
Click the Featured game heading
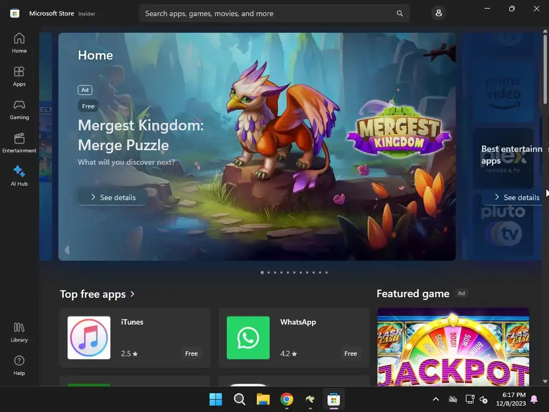(x=413, y=293)
